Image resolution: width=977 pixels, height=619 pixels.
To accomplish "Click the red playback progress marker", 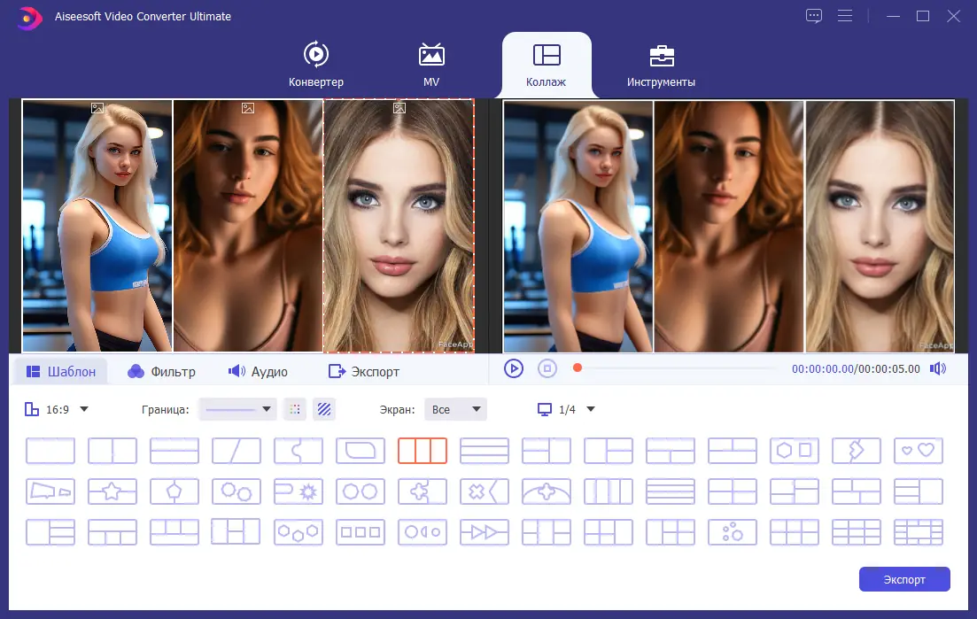I will 577,366.
